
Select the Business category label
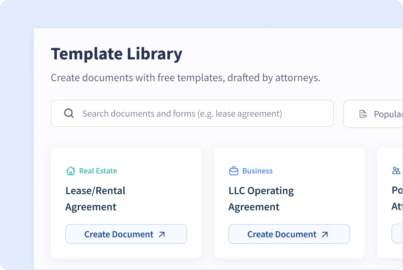click(x=257, y=171)
